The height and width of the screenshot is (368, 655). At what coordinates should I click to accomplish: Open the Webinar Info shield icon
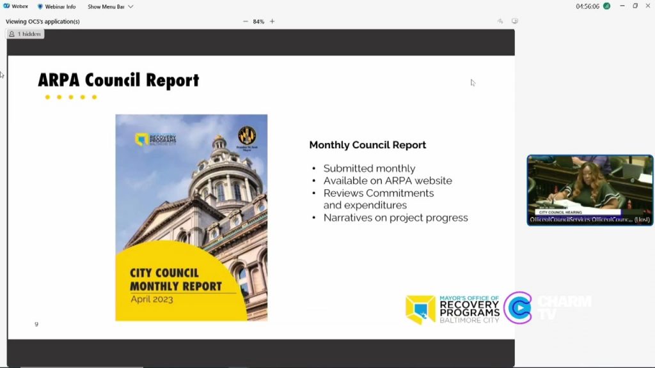coord(40,6)
